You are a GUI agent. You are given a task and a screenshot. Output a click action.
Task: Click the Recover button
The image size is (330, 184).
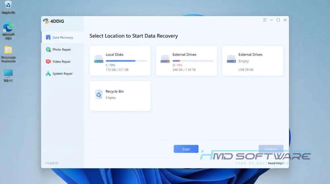point(271,149)
